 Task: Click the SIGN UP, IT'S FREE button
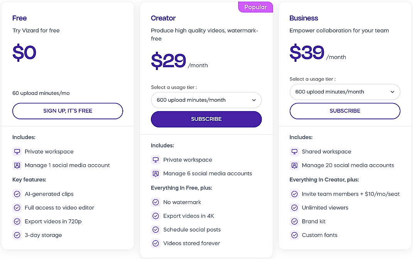click(68, 111)
